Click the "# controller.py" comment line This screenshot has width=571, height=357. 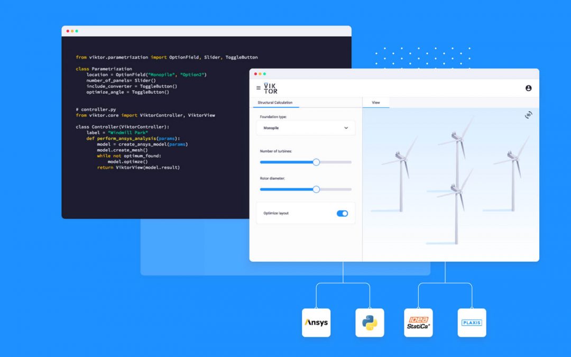pyautogui.click(x=96, y=109)
